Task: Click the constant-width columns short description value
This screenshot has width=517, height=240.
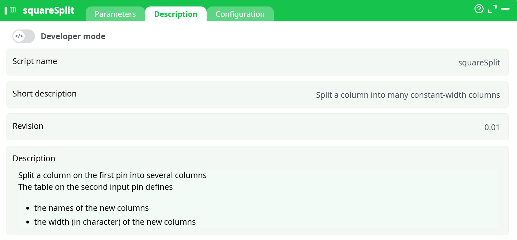Action: pyautogui.click(x=408, y=95)
